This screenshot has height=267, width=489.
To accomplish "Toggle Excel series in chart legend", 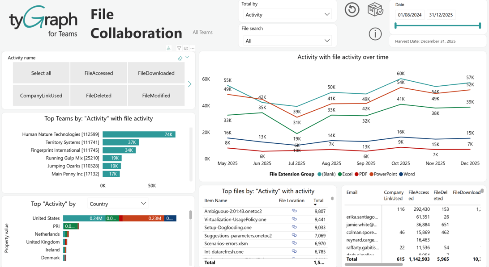I will (x=345, y=174).
